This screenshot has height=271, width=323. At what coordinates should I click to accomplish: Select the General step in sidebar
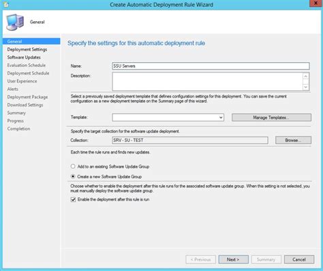(31, 41)
